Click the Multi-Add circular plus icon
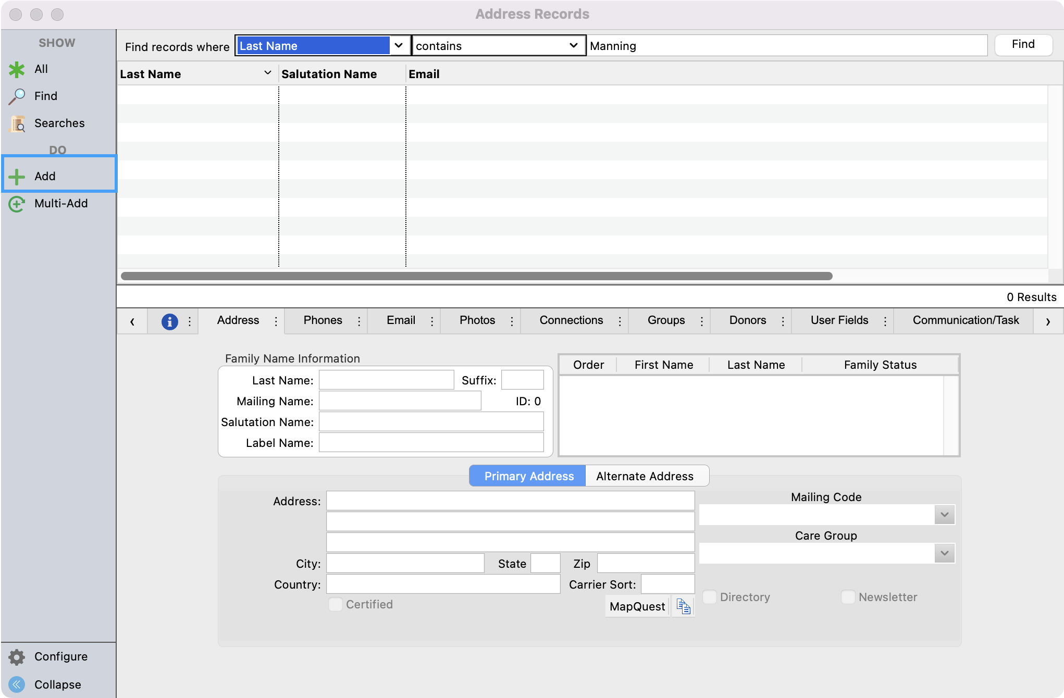This screenshot has height=698, width=1064. (x=17, y=204)
